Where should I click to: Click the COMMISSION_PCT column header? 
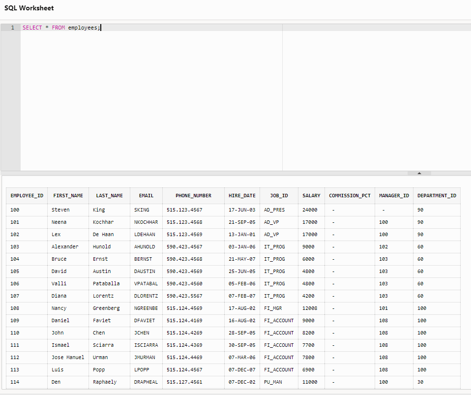(x=350, y=196)
